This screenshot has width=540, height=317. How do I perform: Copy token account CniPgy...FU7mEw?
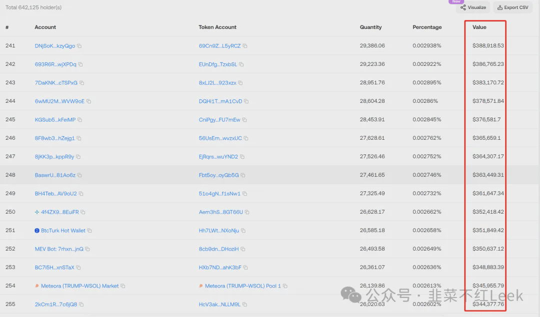[x=244, y=120]
